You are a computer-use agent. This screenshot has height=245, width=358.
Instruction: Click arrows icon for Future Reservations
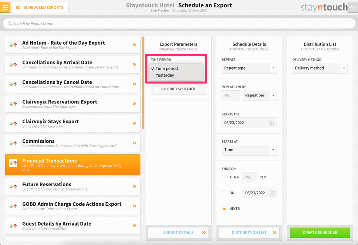click(x=13, y=186)
